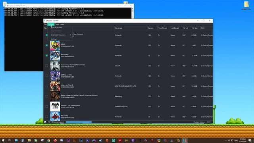Sort by the Time Played column header
The image size is (254, 143).
(x=164, y=28)
